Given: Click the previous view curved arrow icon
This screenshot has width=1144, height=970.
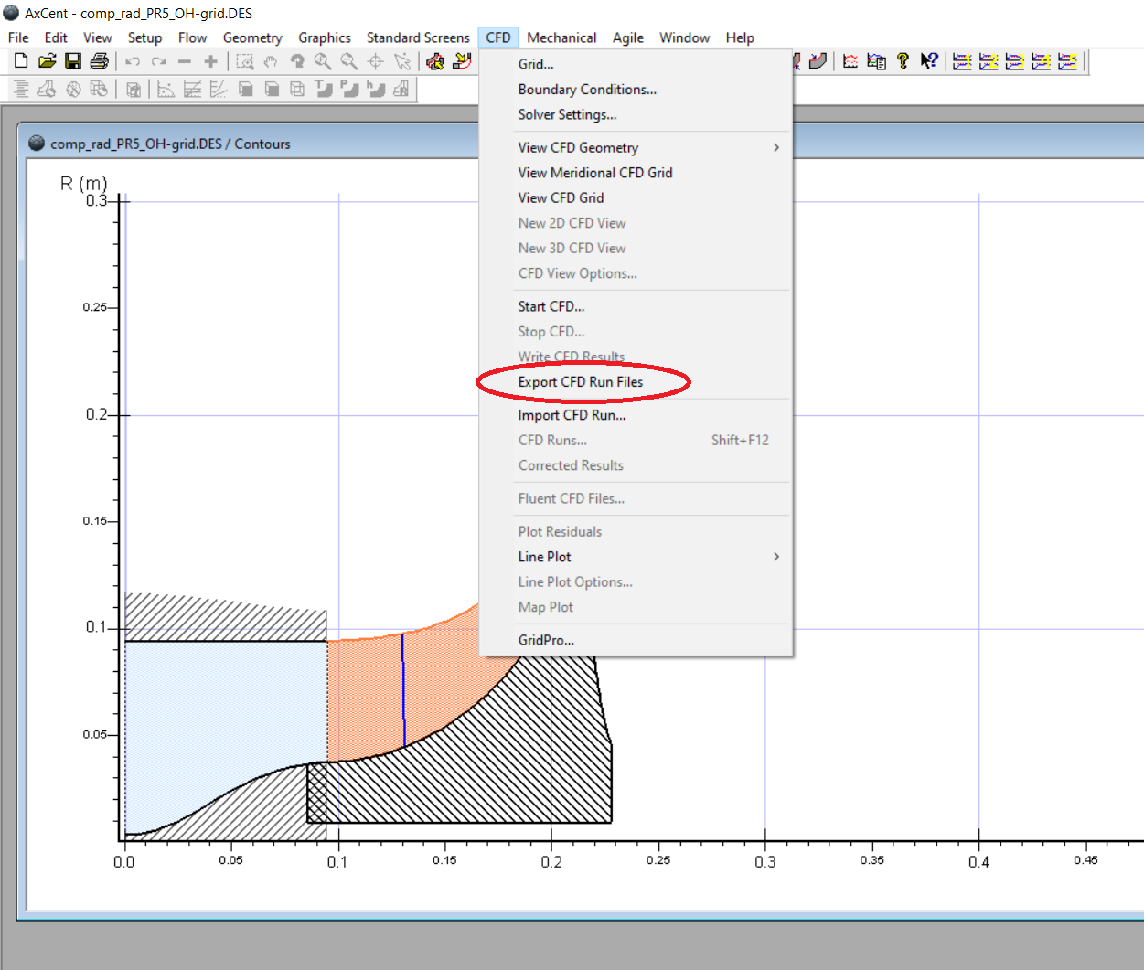Looking at the screenshot, I should coord(297,61).
